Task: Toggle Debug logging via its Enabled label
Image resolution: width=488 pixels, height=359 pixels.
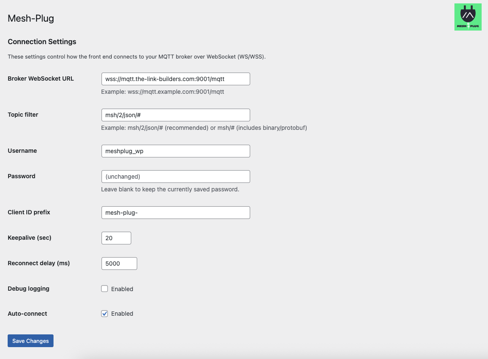Action: 123,289
